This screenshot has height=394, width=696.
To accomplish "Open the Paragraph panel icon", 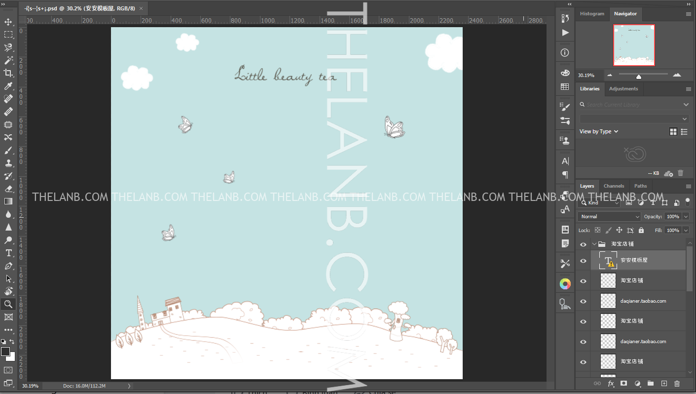I will (565, 175).
